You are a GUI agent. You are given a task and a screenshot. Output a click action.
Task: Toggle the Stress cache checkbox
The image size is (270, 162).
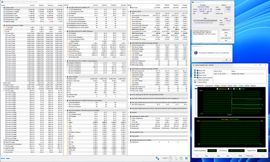point(197,75)
